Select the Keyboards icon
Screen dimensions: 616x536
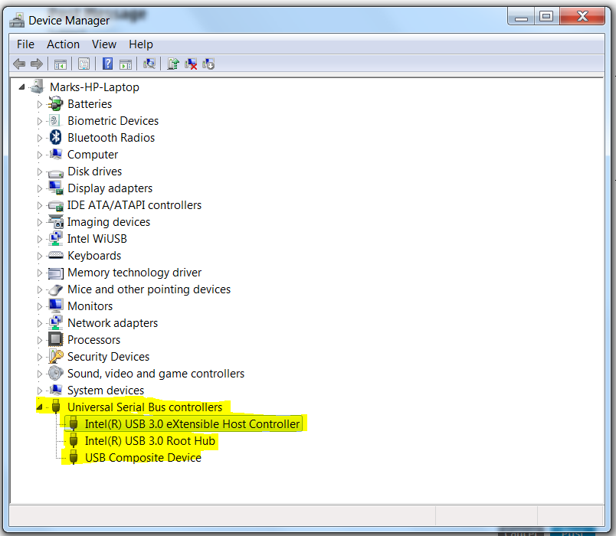55,256
